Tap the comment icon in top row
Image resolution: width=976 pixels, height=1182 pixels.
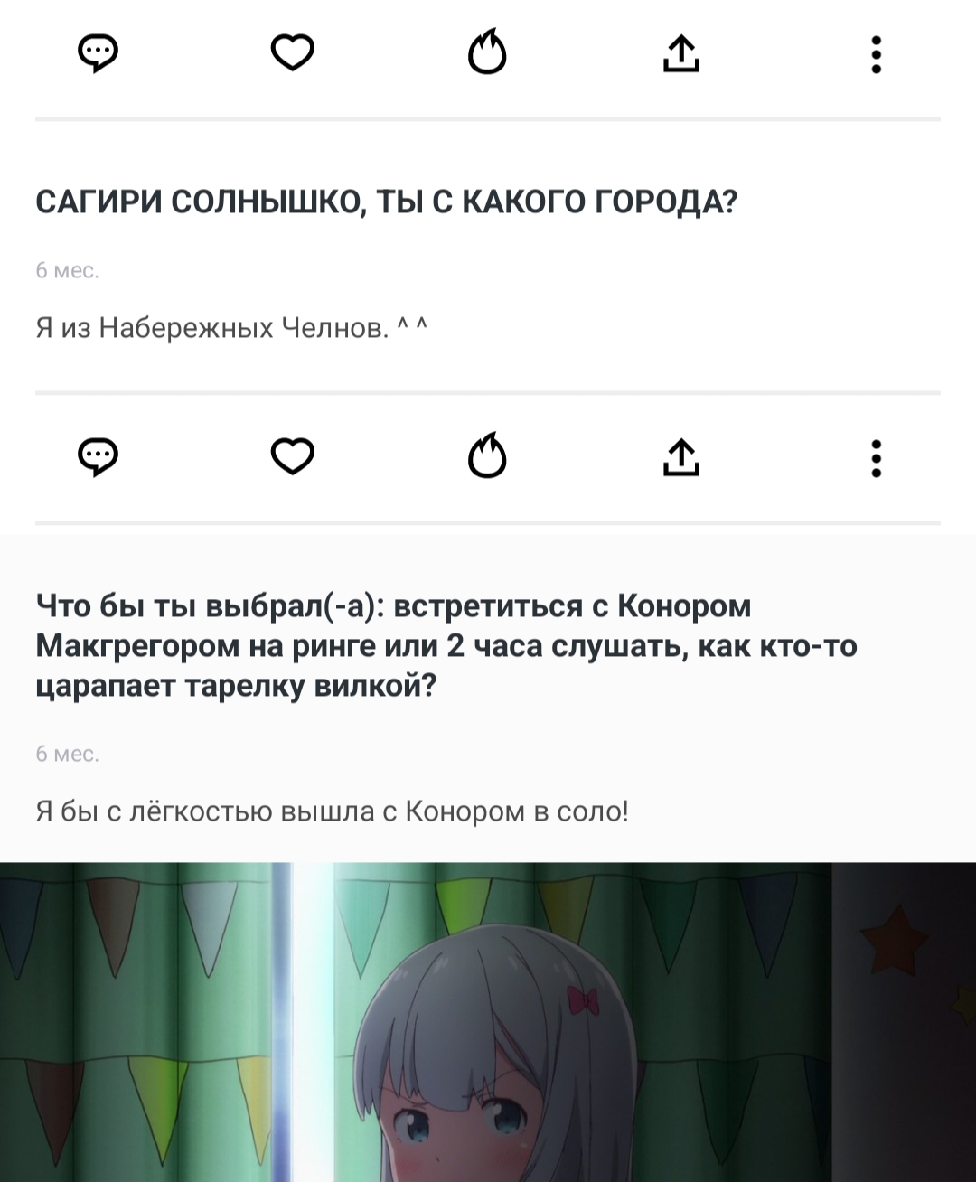tap(99, 54)
